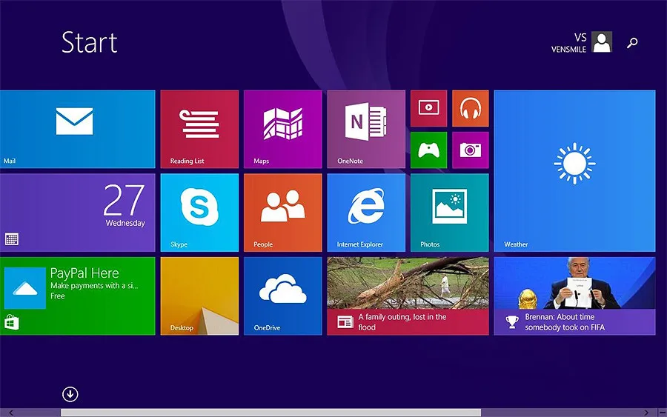Open the VS VENSMILE account menu
667x417 pixels.
pos(582,42)
